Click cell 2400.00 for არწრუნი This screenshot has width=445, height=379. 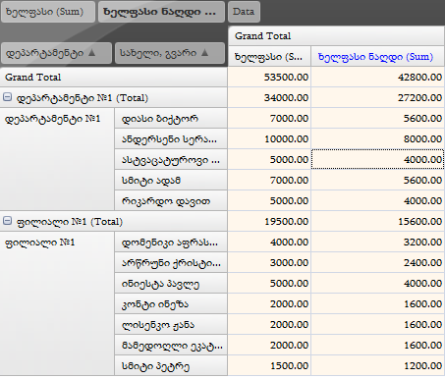378,262
